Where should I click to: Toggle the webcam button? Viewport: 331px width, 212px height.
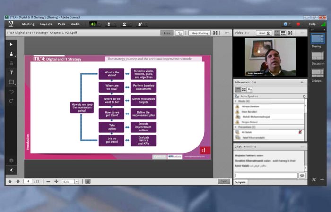point(124,24)
